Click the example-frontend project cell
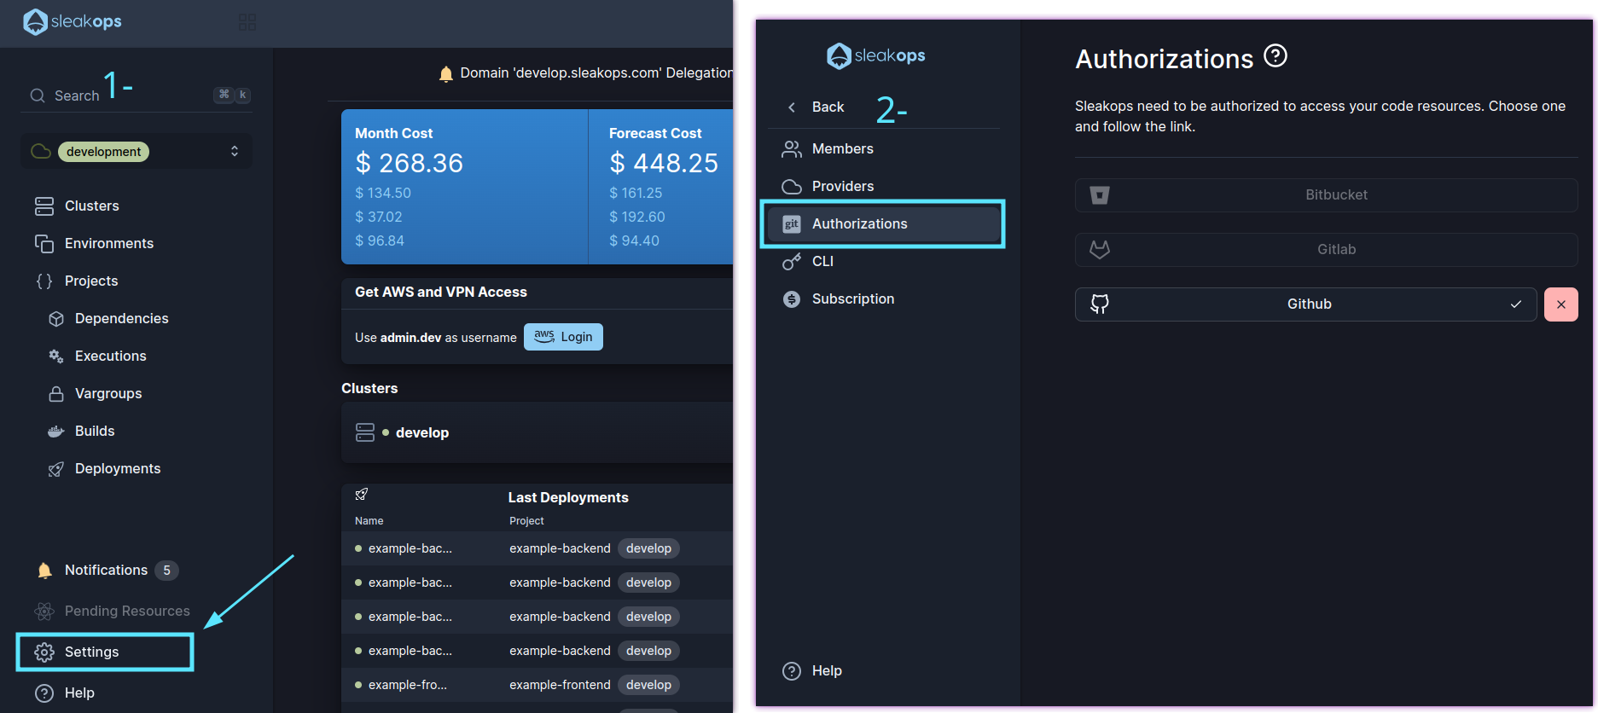Screen dimensions: 1598x713 click(560, 685)
